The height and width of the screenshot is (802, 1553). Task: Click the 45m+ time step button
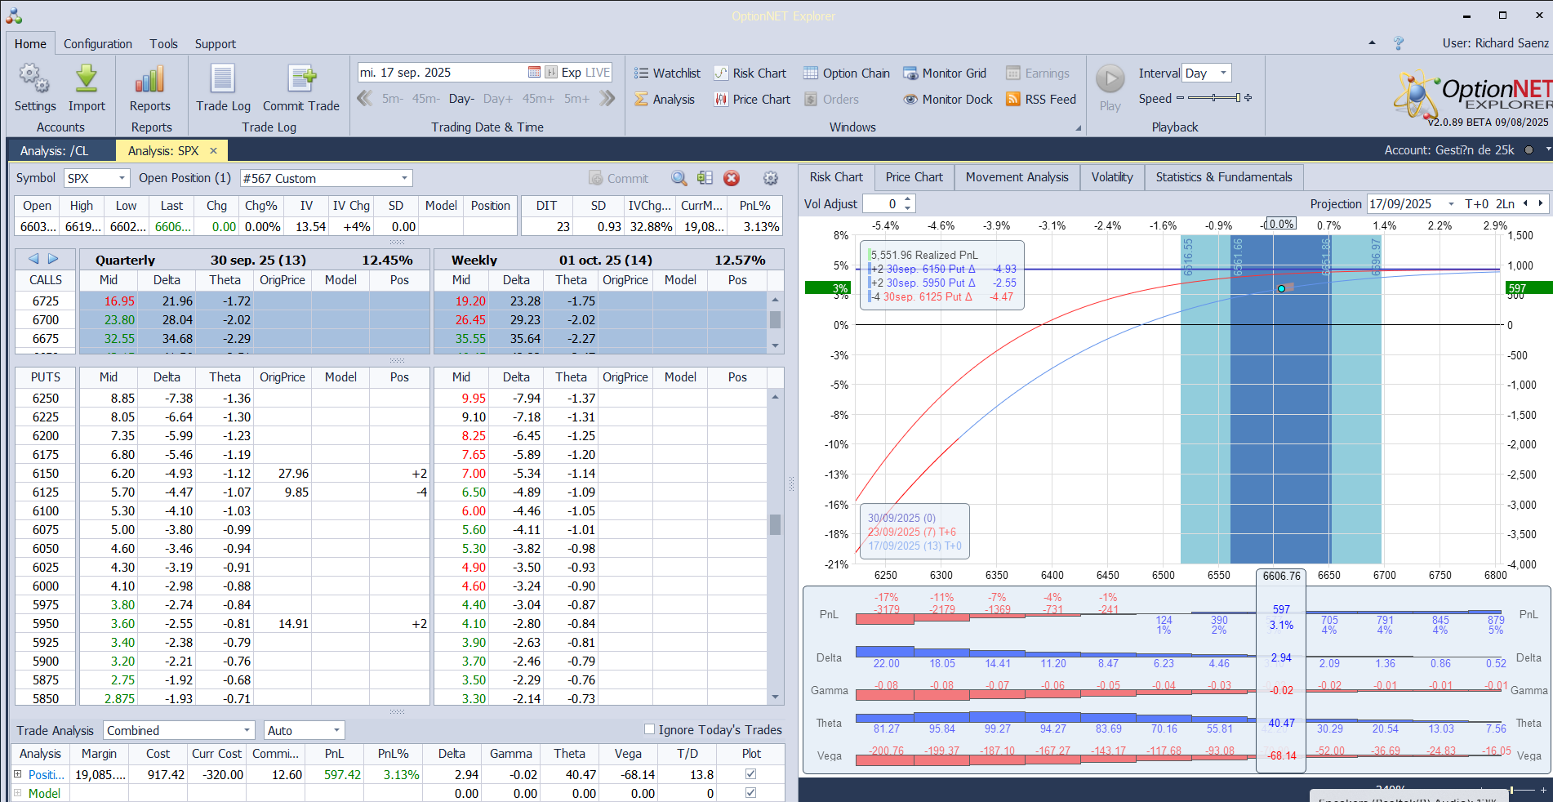[x=538, y=99]
